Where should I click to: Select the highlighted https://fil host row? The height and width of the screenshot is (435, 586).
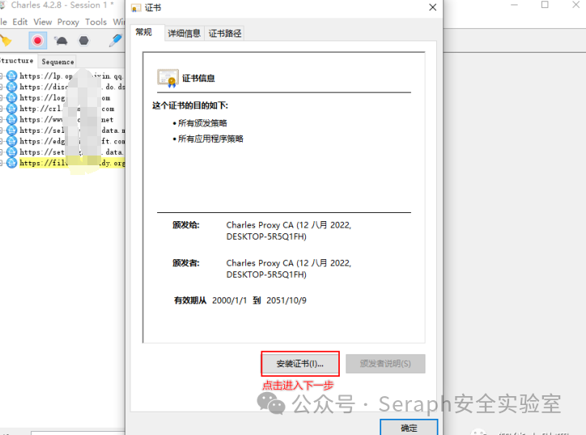[x=72, y=163]
